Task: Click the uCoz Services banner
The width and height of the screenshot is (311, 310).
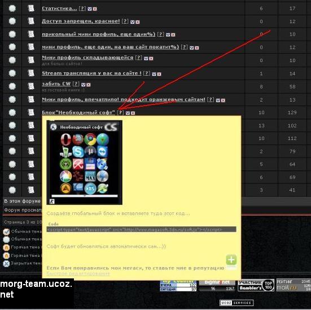Action: pyautogui.click(x=236, y=303)
